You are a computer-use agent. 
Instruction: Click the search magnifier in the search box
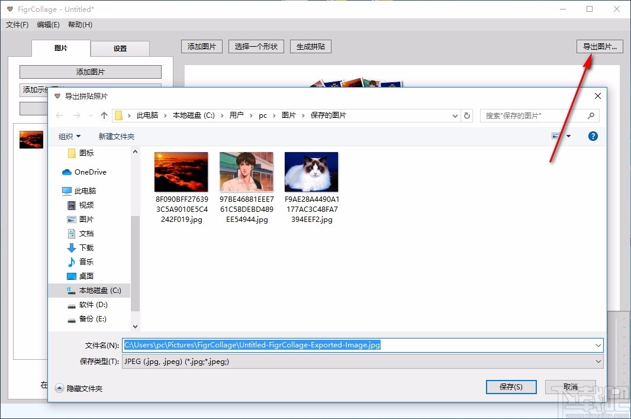click(x=591, y=115)
